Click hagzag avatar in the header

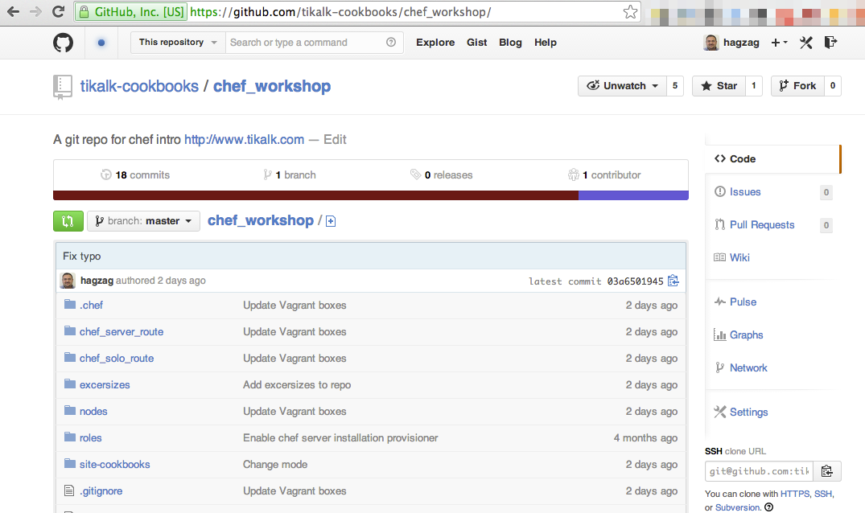coord(711,43)
